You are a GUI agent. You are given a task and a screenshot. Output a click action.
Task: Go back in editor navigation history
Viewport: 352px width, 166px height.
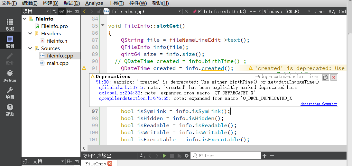(x=84, y=12)
